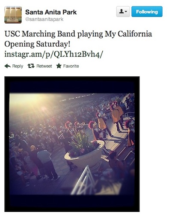Click the USC Marching Band tweet text
169x217 pixels.
[x=78, y=34]
